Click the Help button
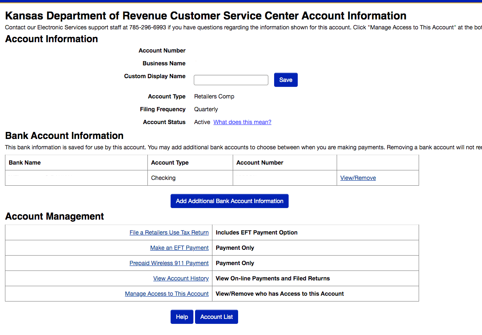 (182, 317)
